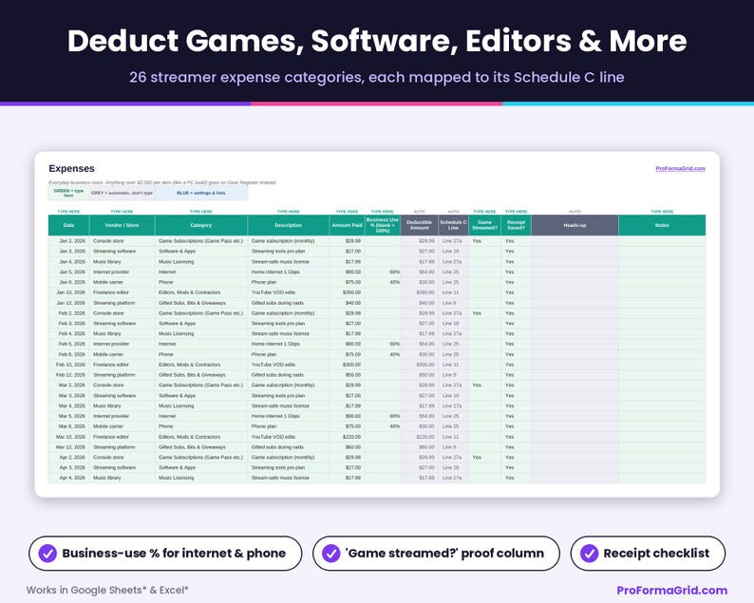Click the 'Business Use %' column header
754x603 pixels.
pos(383,225)
